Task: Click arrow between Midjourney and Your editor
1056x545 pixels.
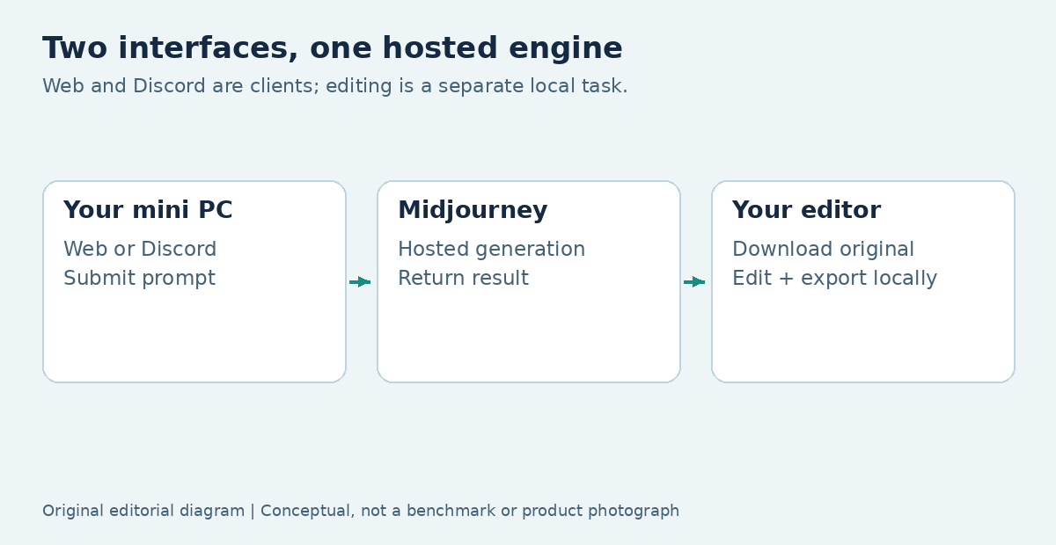Action: [694, 282]
